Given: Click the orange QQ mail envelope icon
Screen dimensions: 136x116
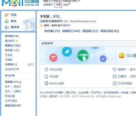Looking at the screenshot, I should tap(122, 55).
